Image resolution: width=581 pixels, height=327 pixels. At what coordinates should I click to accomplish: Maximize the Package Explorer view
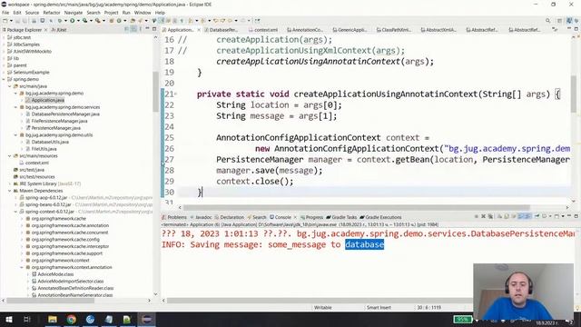(154, 29)
